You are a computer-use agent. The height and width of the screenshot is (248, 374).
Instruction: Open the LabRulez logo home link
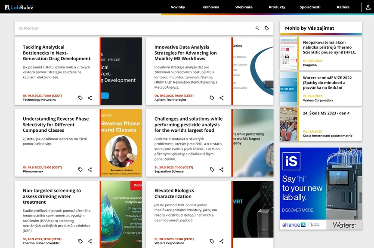pyautogui.click(x=19, y=7)
